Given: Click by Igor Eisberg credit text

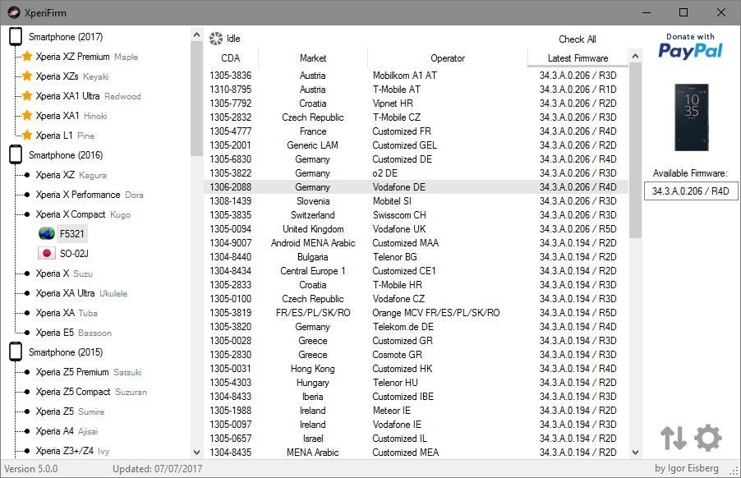Looking at the screenshot, I should 686,468.
